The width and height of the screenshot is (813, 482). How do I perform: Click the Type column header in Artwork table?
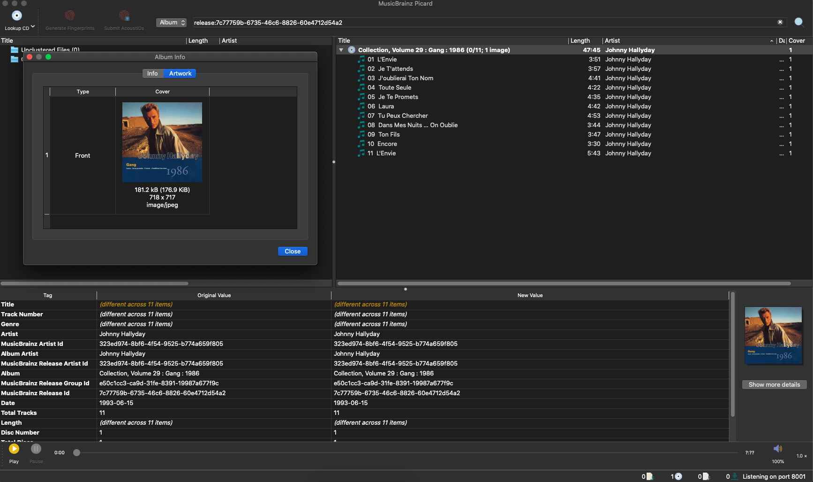click(x=83, y=92)
